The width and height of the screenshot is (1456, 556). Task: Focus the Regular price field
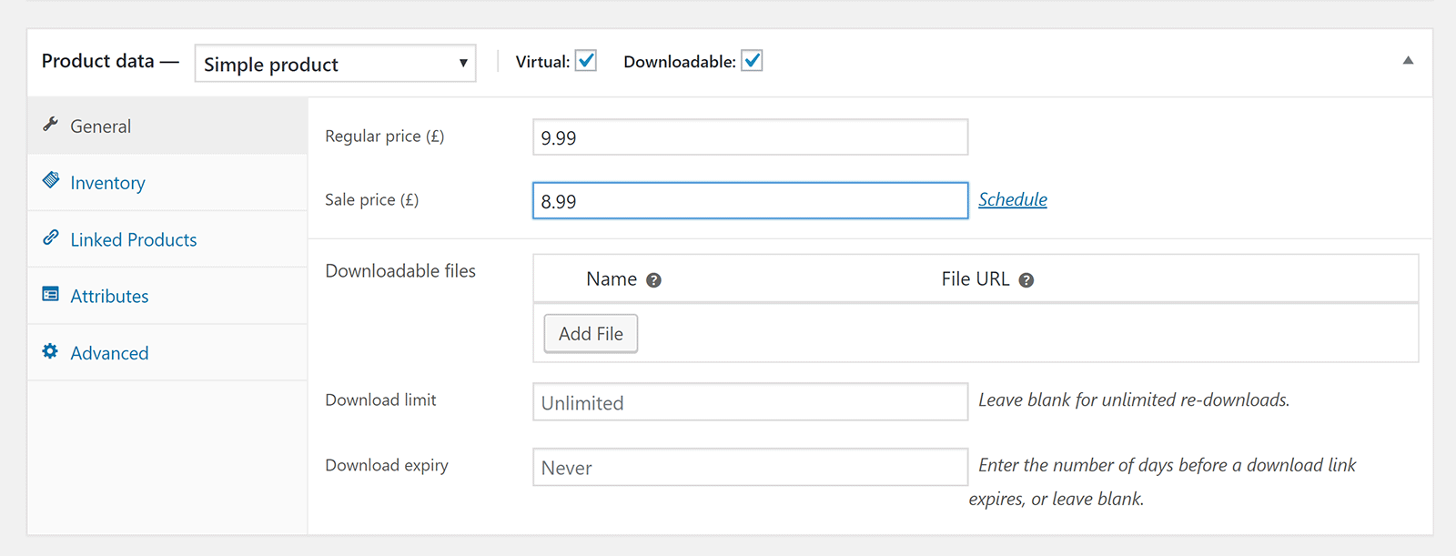750,137
